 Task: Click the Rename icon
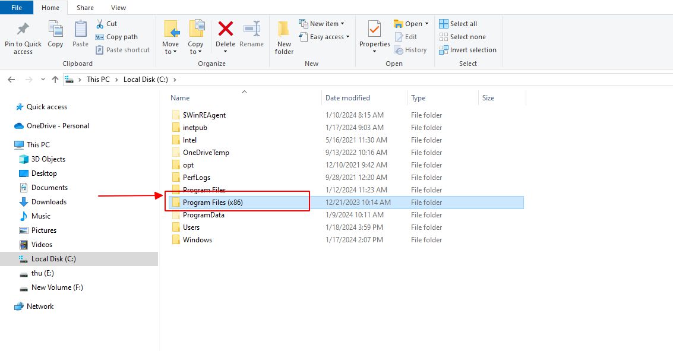coord(251,37)
